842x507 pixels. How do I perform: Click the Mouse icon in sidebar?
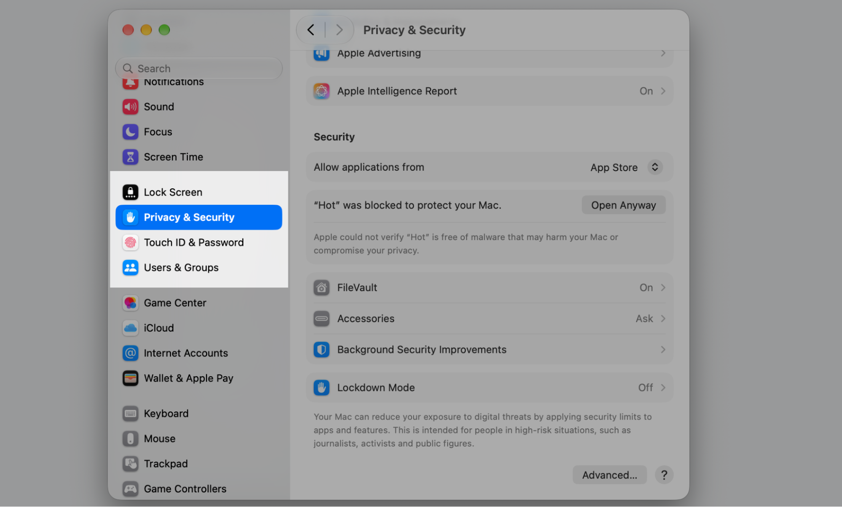pyautogui.click(x=130, y=438)
